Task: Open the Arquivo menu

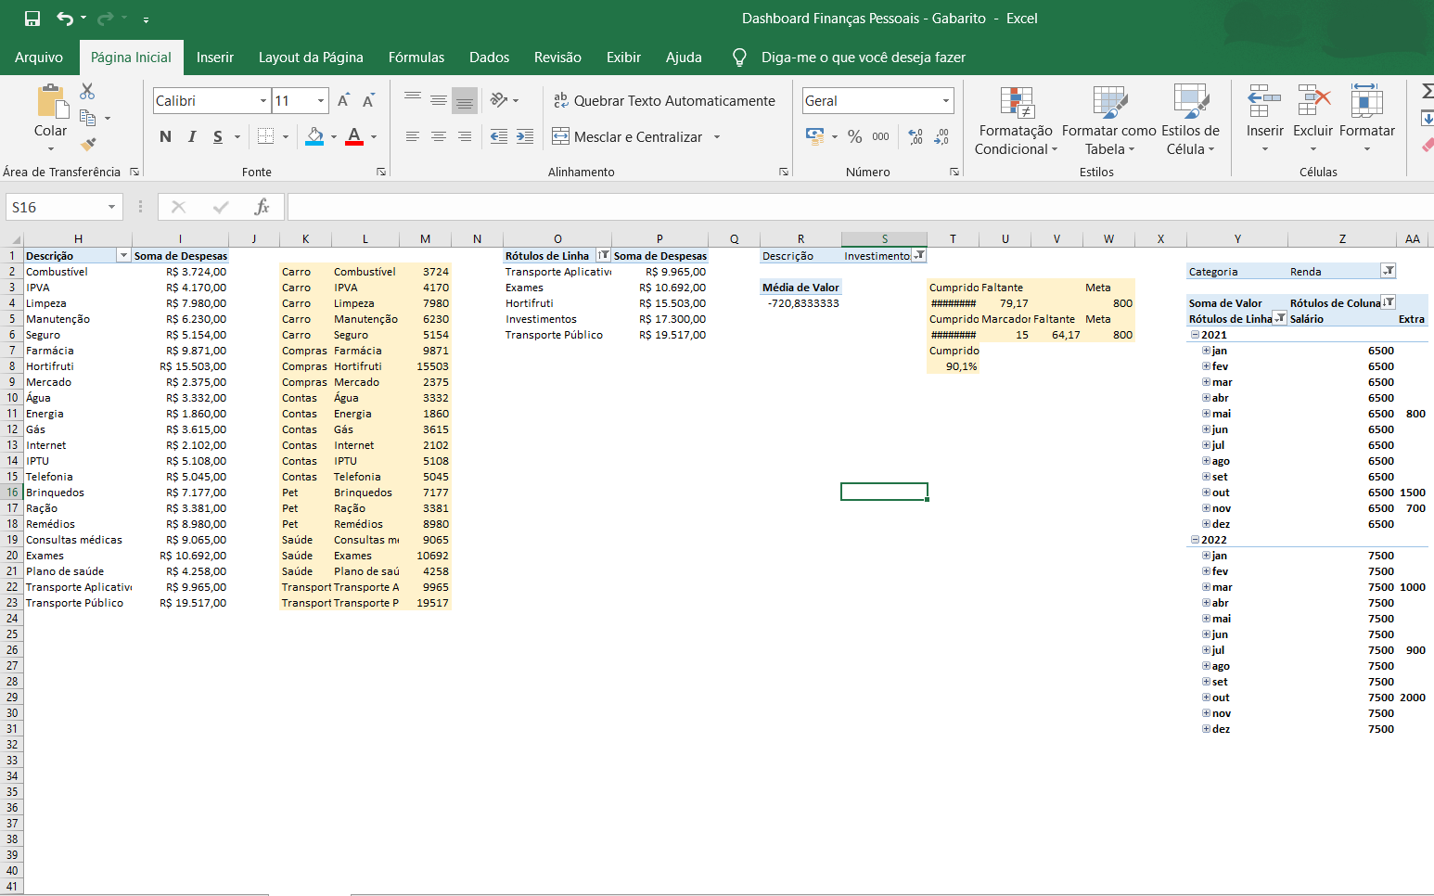Action: (x=39, y=58)
